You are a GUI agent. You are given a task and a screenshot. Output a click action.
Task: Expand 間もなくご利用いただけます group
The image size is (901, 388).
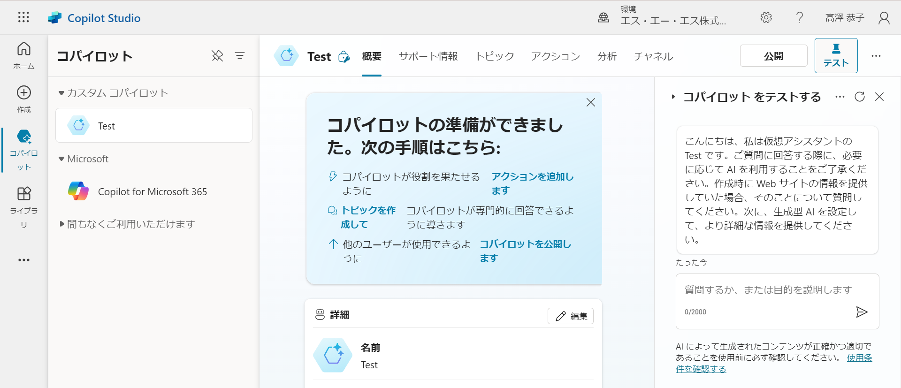[x=62, y=224]
